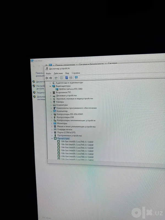Click Система и безопасность breadcrumb
This screenshot has width=165, height=220.
pos(91,64)
